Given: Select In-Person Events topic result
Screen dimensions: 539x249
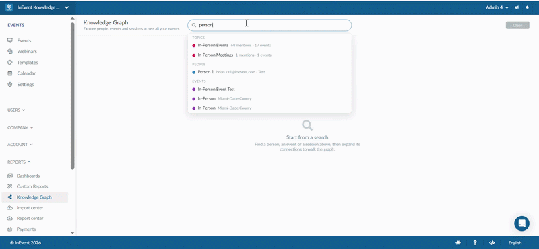Looking at the screenshot, I should [269, 45].
